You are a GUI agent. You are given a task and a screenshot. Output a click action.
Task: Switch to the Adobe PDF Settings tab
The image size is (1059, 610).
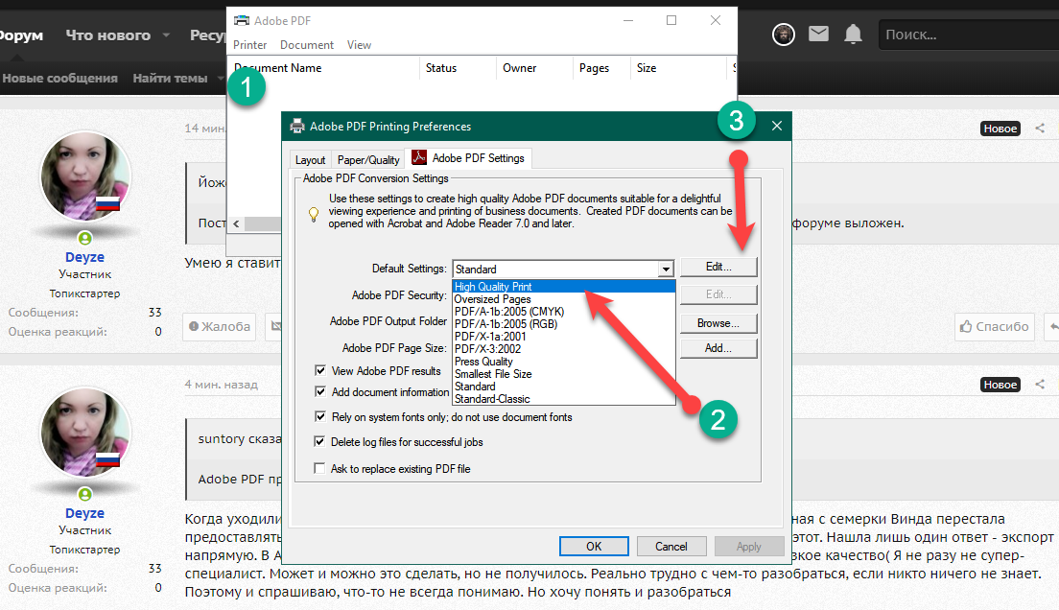pyautogui.click(x=469, y=157)
